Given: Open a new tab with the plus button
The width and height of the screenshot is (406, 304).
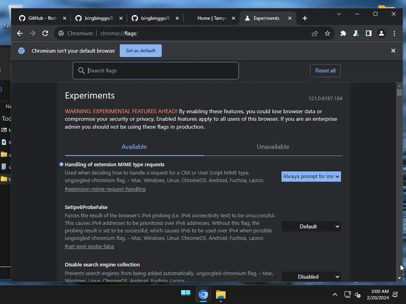Looking at the screenshot, I should coord(305,18).
